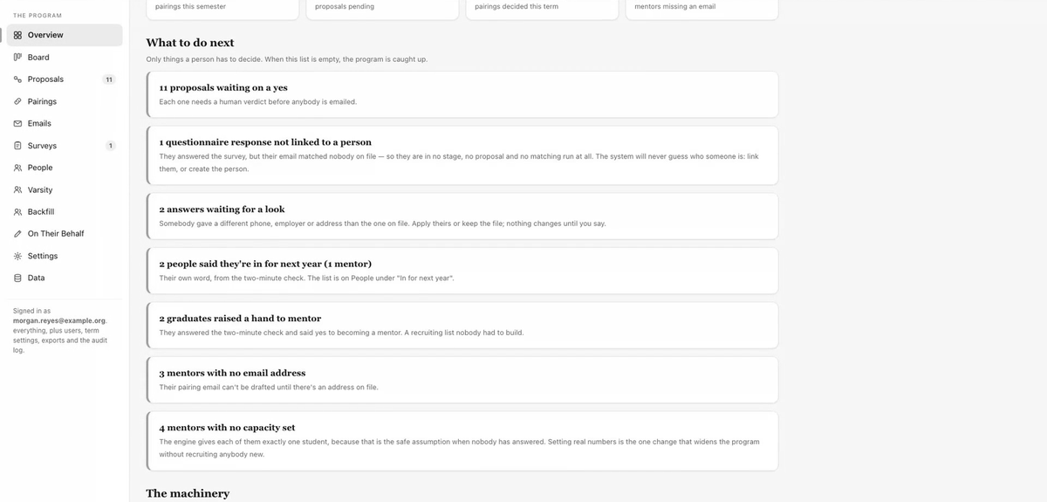
Task: Click Their pairing email can't be drafted text
Action: (269, 387)
